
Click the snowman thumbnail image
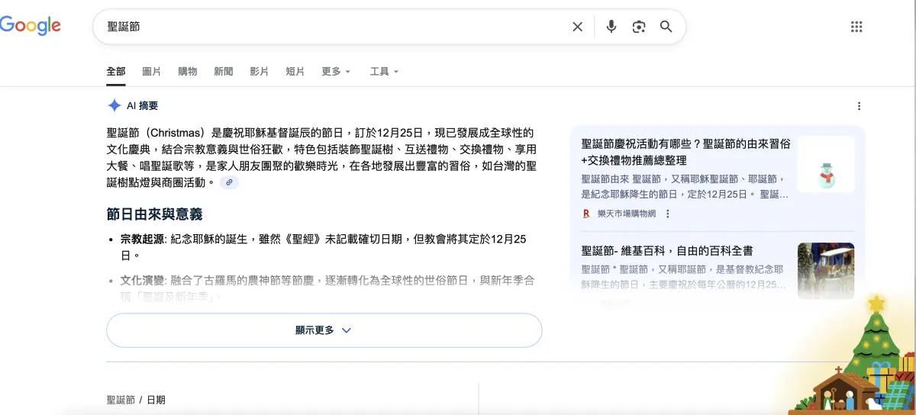point(826,164)
